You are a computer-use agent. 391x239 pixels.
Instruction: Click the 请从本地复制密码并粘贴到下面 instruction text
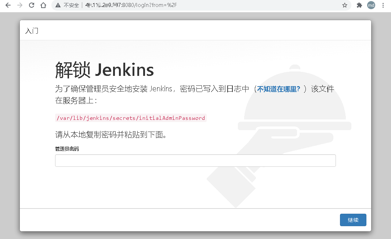[111, 135]
